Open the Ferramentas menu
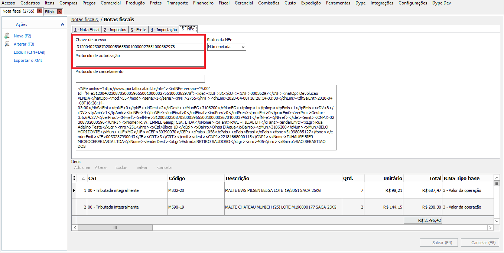This screenshot has height=253, width=504. point(338,3)
